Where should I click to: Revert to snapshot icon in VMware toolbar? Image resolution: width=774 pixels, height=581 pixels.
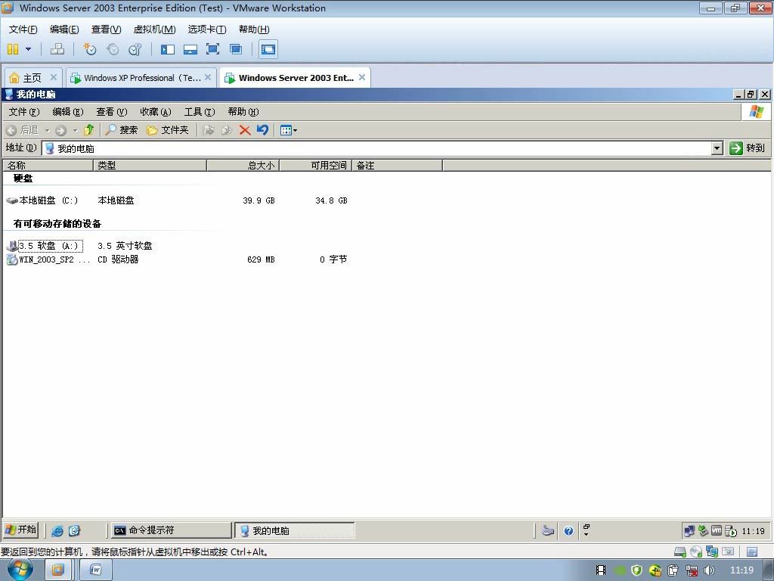(113, 49)
